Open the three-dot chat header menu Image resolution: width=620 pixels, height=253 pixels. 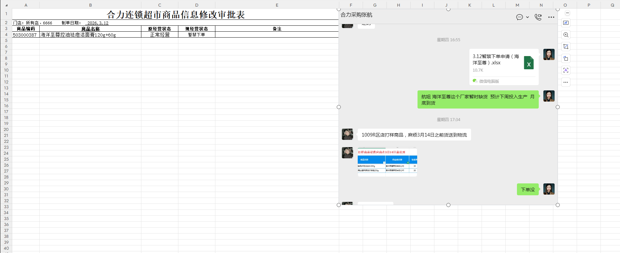(x=551, y=17)
